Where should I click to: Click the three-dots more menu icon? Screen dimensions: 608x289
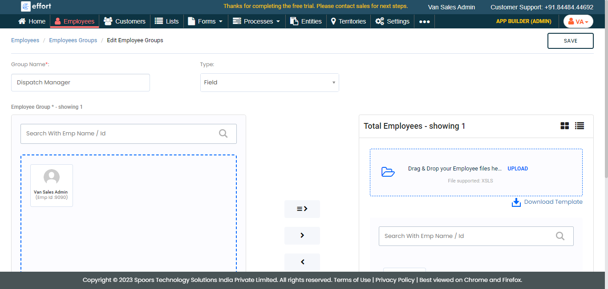(424, 21)
